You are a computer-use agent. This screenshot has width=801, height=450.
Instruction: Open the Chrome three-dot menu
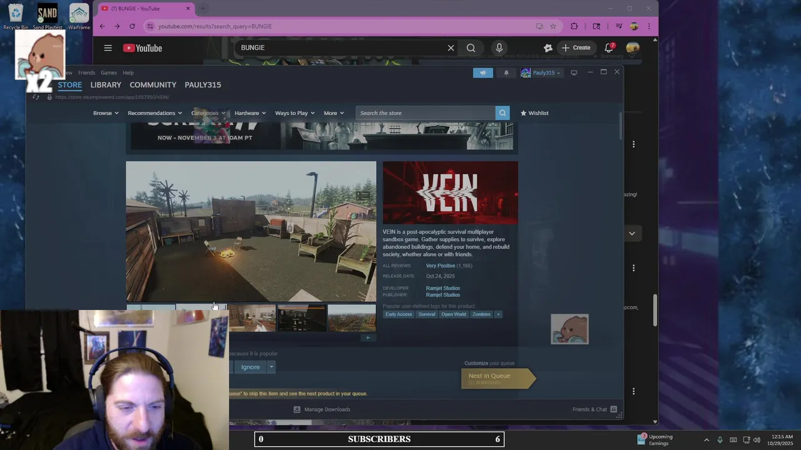click(649, 26)
